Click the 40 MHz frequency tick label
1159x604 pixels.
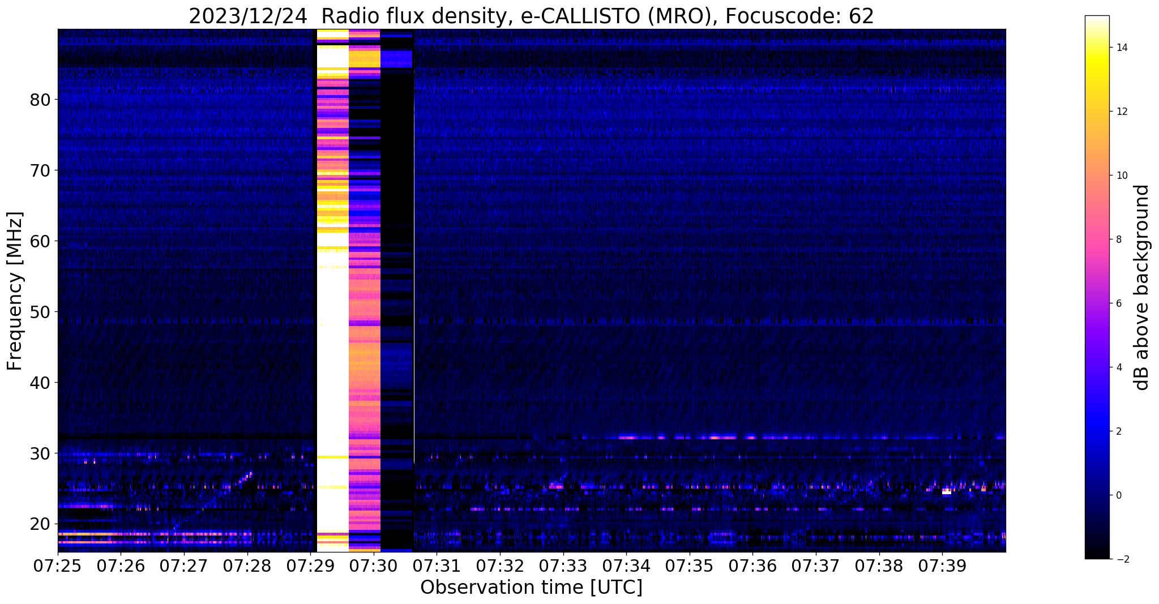click(x=40, y=383)
